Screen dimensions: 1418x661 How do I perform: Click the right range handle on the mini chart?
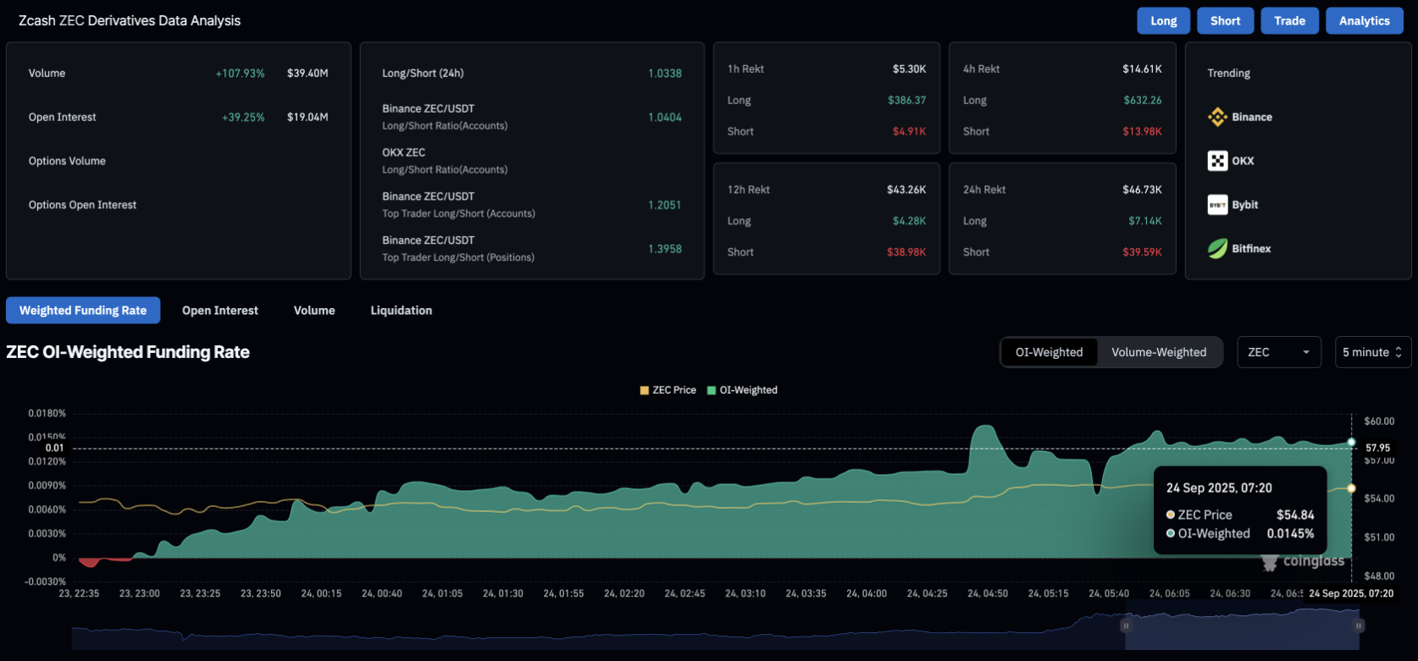1358,625
